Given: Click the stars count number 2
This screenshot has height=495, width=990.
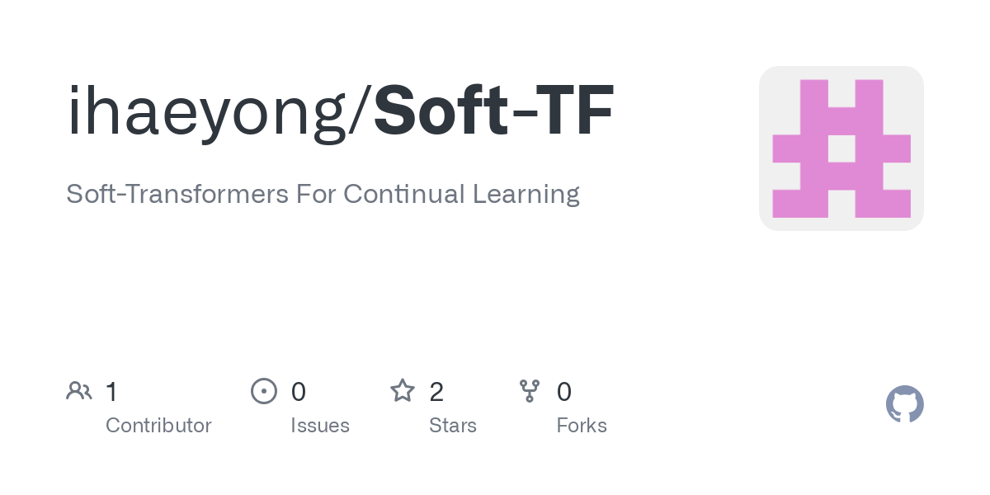Looking at the screenshot, I should point(436,391).
